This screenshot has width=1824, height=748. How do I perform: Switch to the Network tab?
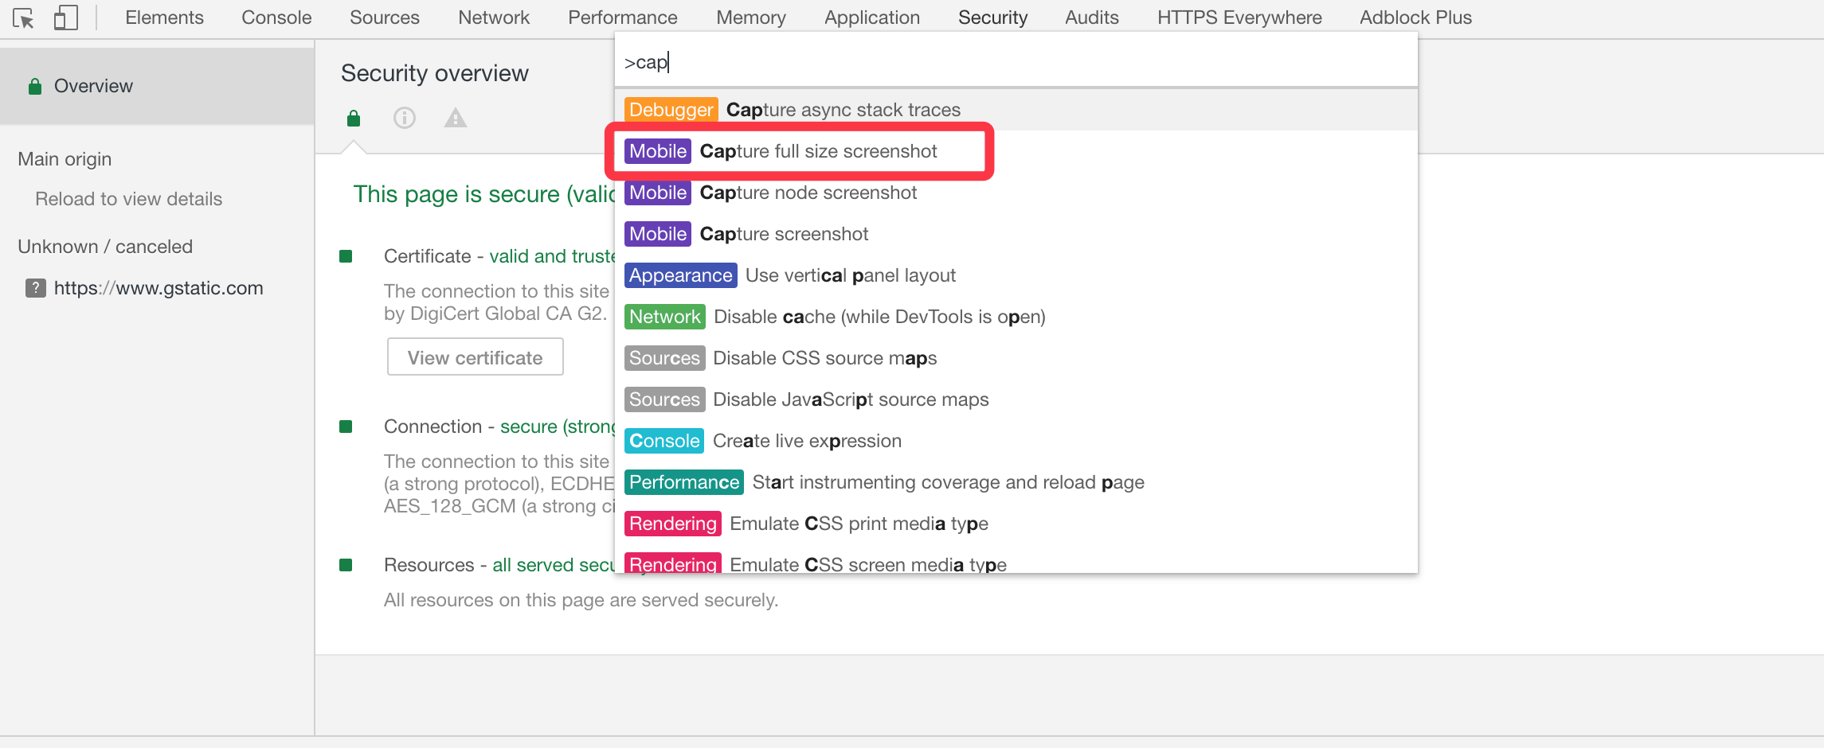click(x=494, y=18)
